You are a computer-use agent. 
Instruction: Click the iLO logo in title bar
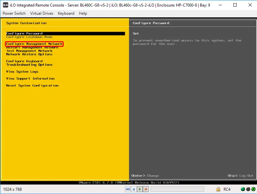pyautogui.click(x=5, y=5)
